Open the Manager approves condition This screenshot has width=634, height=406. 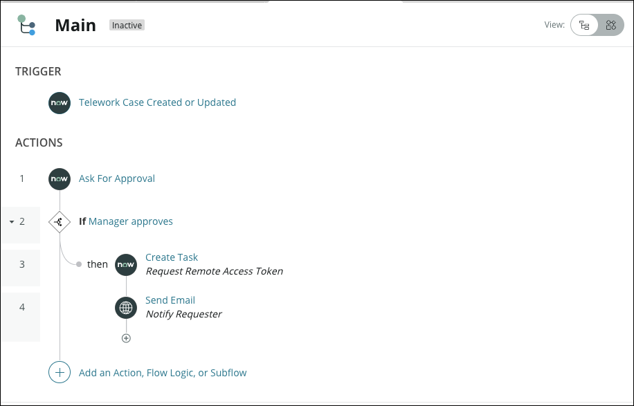[131, 221]
